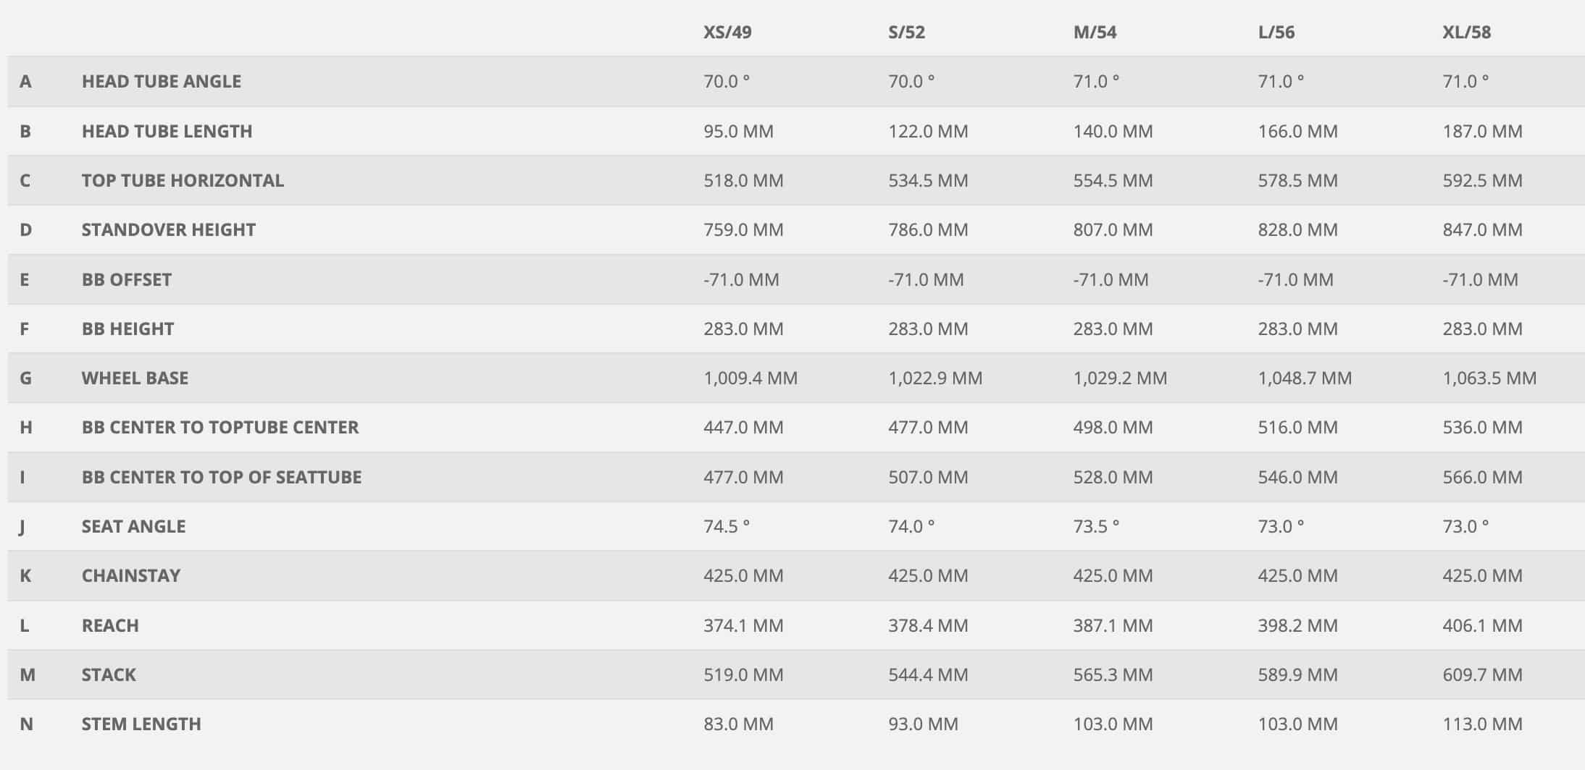Click the 398.2 MM reach value

(x=1297, y=626)
